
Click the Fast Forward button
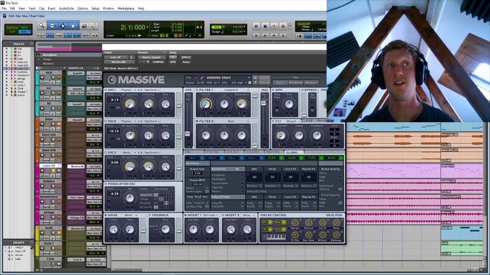pyautogui.click(x=274, y=36)
